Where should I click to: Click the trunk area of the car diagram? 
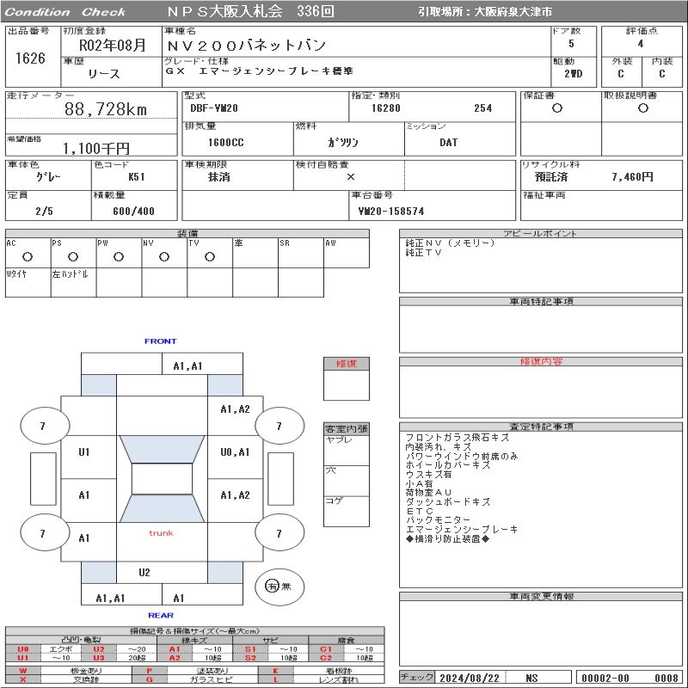coord(161,533)
